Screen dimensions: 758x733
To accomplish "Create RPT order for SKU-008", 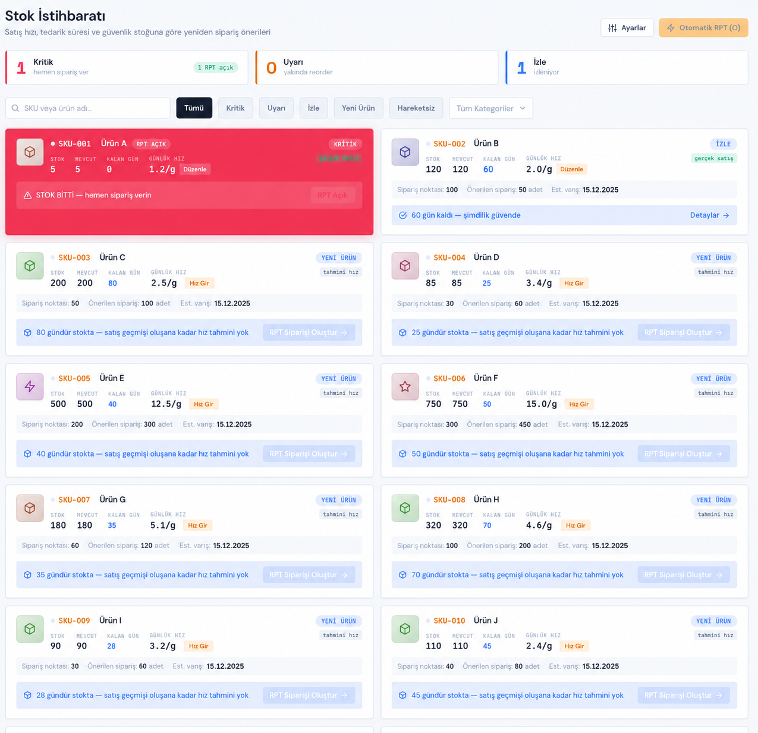I will point(683,575).
